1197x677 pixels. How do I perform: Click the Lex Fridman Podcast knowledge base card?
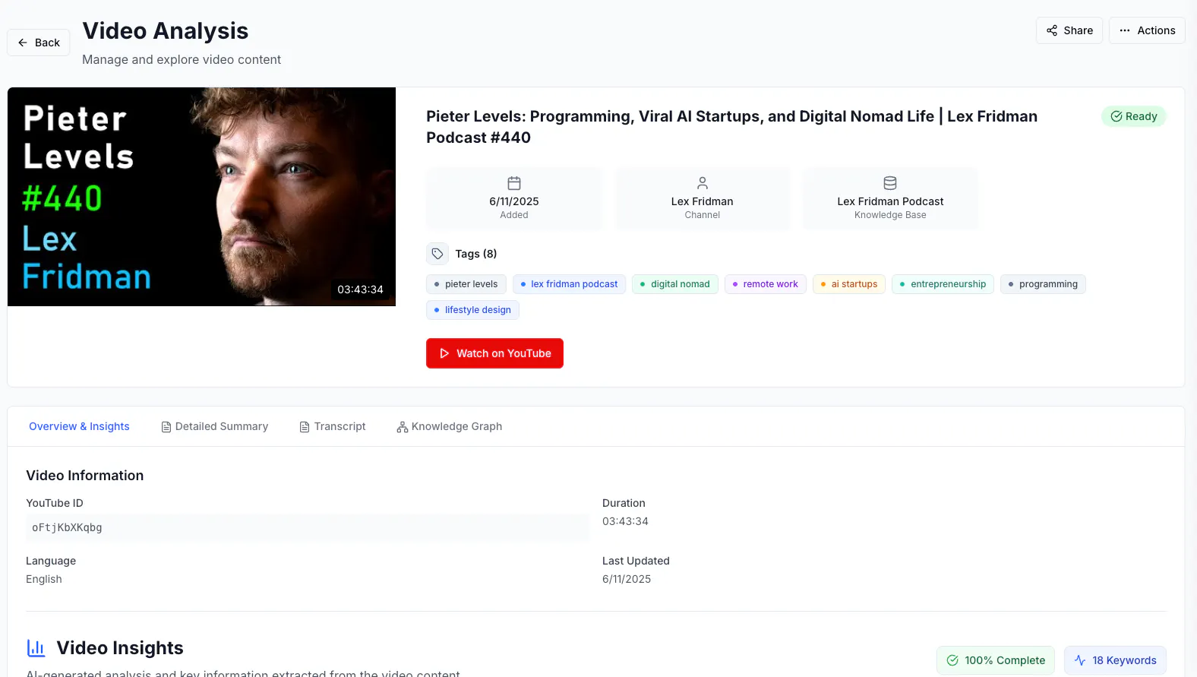pos(890,198)
